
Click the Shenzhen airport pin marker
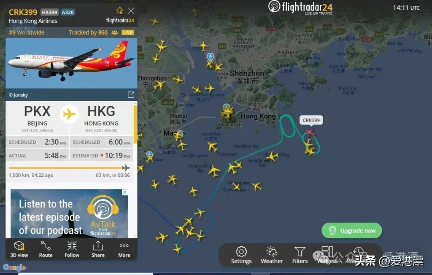[210, 57]
